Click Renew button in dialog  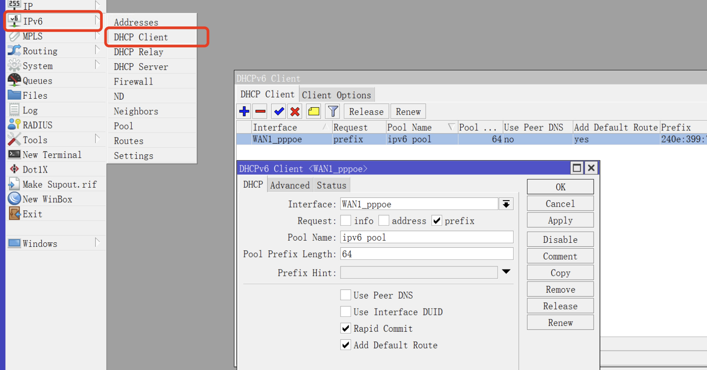point(560,323)
